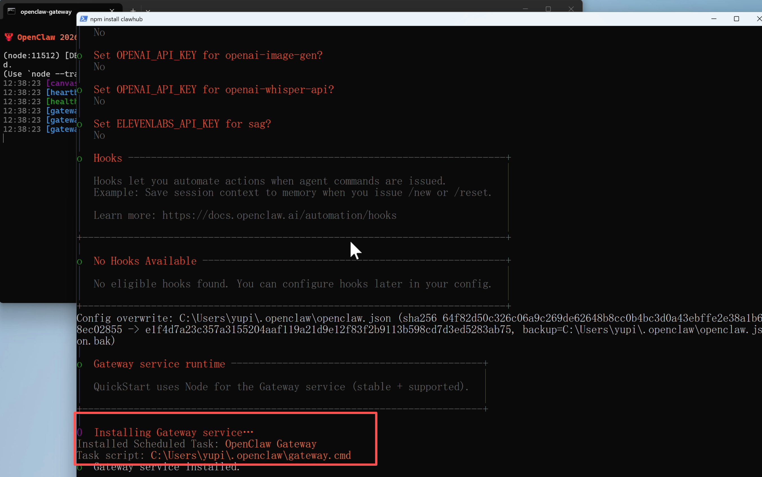Switch to the openclaw-gateway tab
The width and height of the screenshot is (762, 477).
[x=46, y=12]
